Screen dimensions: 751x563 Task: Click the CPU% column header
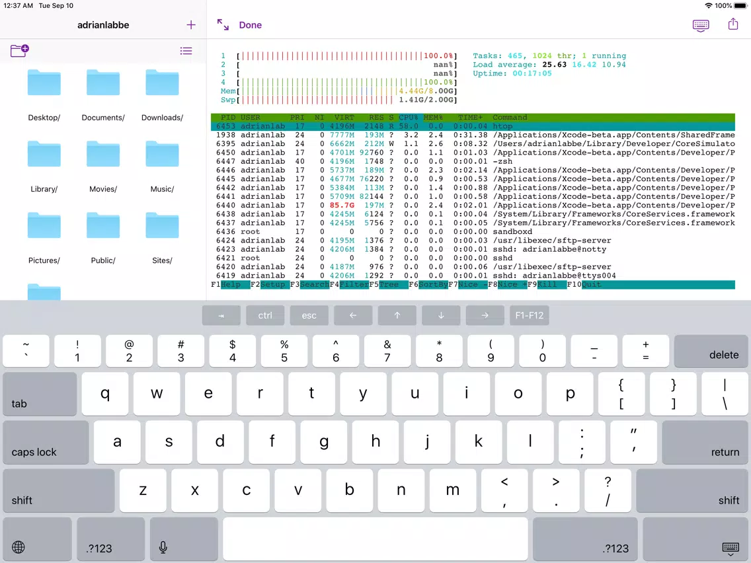(409, 118)
